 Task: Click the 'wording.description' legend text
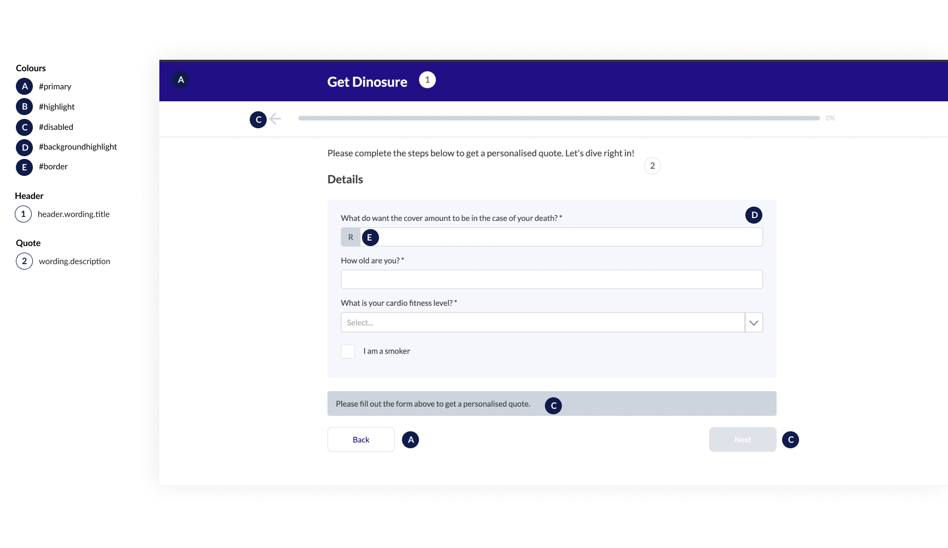[74, 261]
